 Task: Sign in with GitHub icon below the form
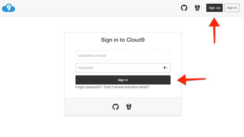(x=116, y=107)
